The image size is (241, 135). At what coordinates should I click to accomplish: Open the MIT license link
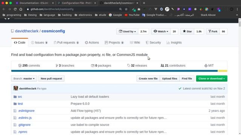(x=209, y=66)
